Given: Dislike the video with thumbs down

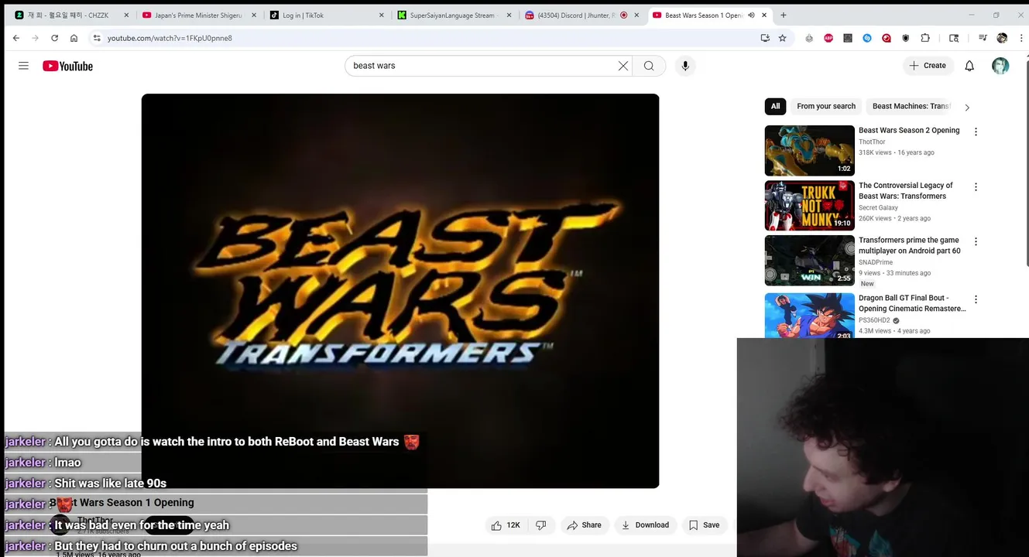Looking at the screenshot, I should [x=541, y=525].
